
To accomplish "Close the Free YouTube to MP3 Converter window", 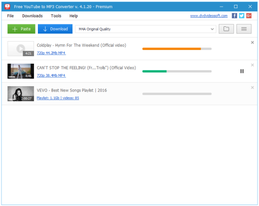I will pos(250,7).
